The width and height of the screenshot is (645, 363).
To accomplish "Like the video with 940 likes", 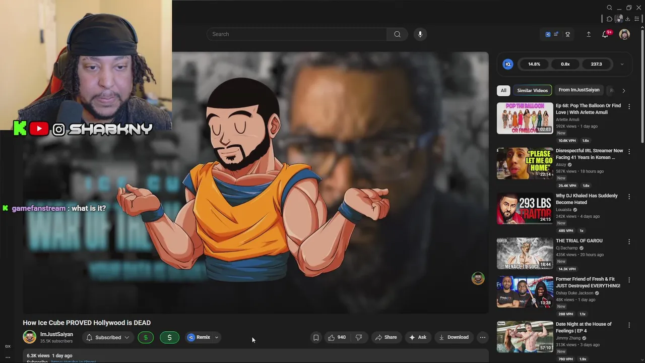I will click(x=337, y=337).
